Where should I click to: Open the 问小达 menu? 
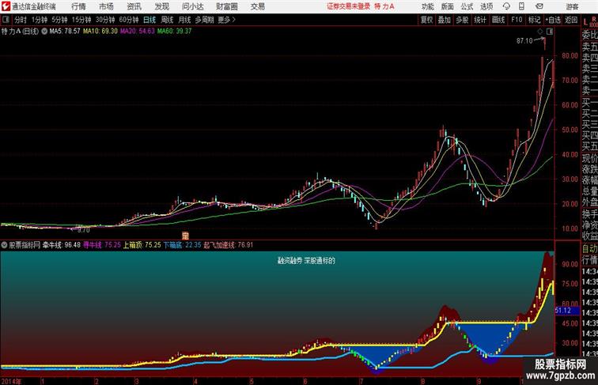[192, 6]
